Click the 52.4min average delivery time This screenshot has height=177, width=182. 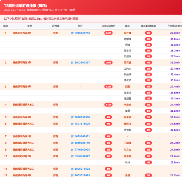[x=175, y=74]
